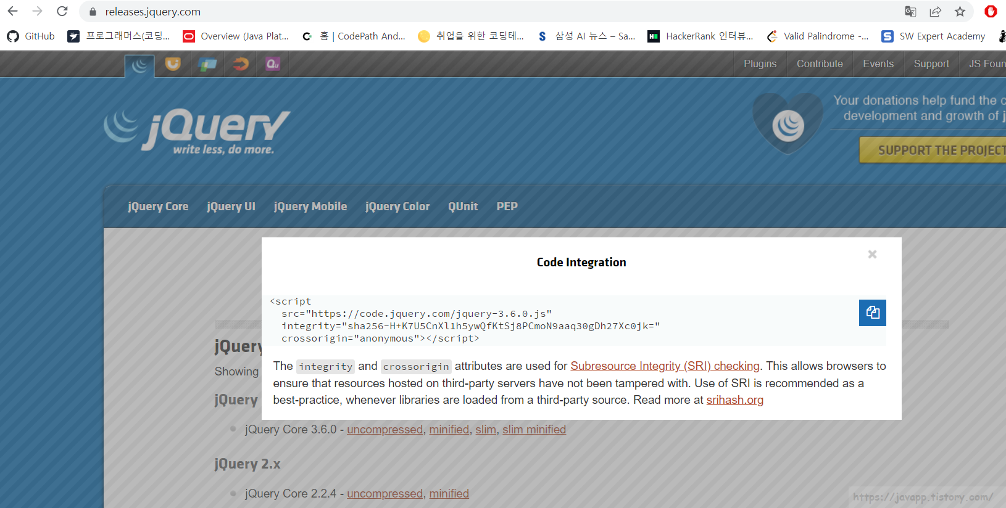Select the jQuery project icon tab

[139, 65]
